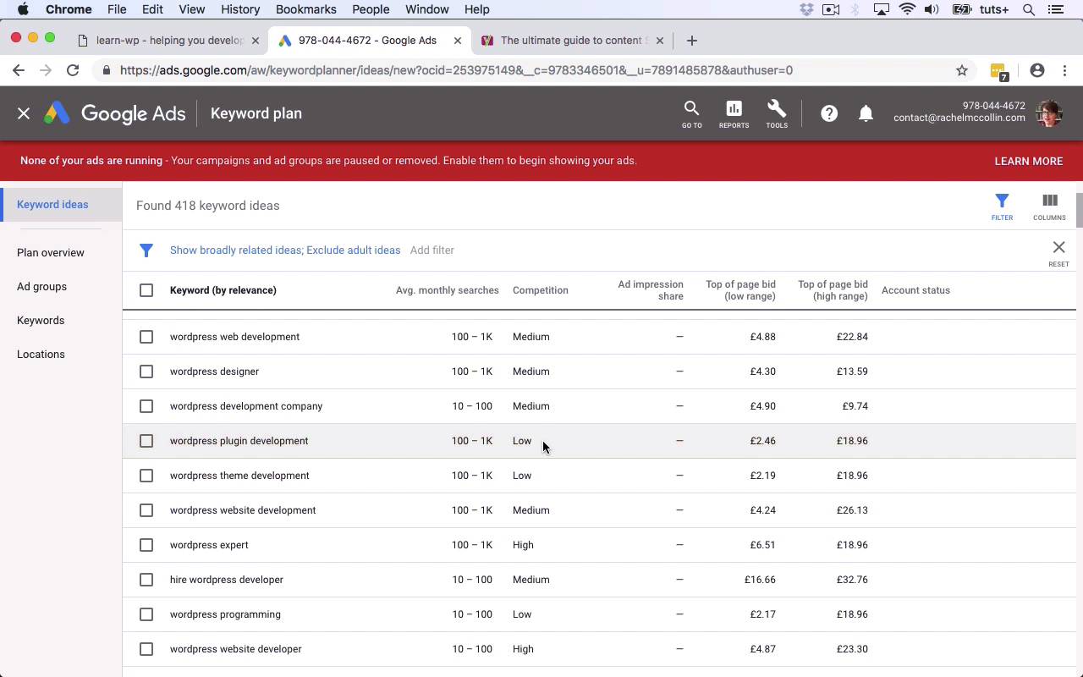Screen dimensions: 1083x677
Task: Open the History menu
Action: 240,9
